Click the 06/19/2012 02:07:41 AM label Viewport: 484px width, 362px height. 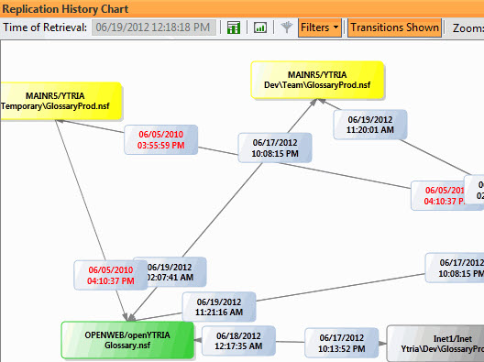point(176,272)
